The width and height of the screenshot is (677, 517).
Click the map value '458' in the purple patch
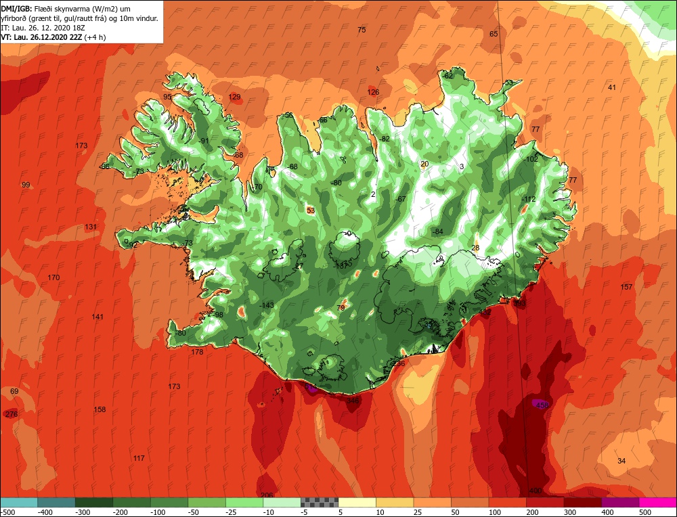542,405
